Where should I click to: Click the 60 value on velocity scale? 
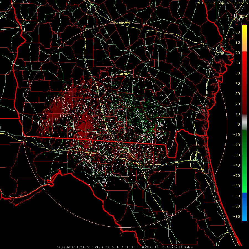238,63
